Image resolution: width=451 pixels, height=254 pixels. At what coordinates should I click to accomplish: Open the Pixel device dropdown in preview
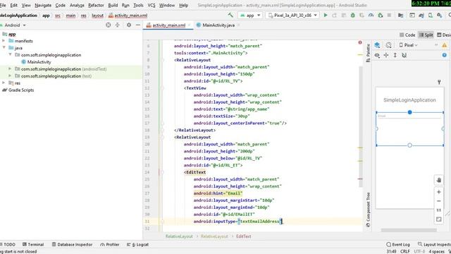[x=408, y=45]
